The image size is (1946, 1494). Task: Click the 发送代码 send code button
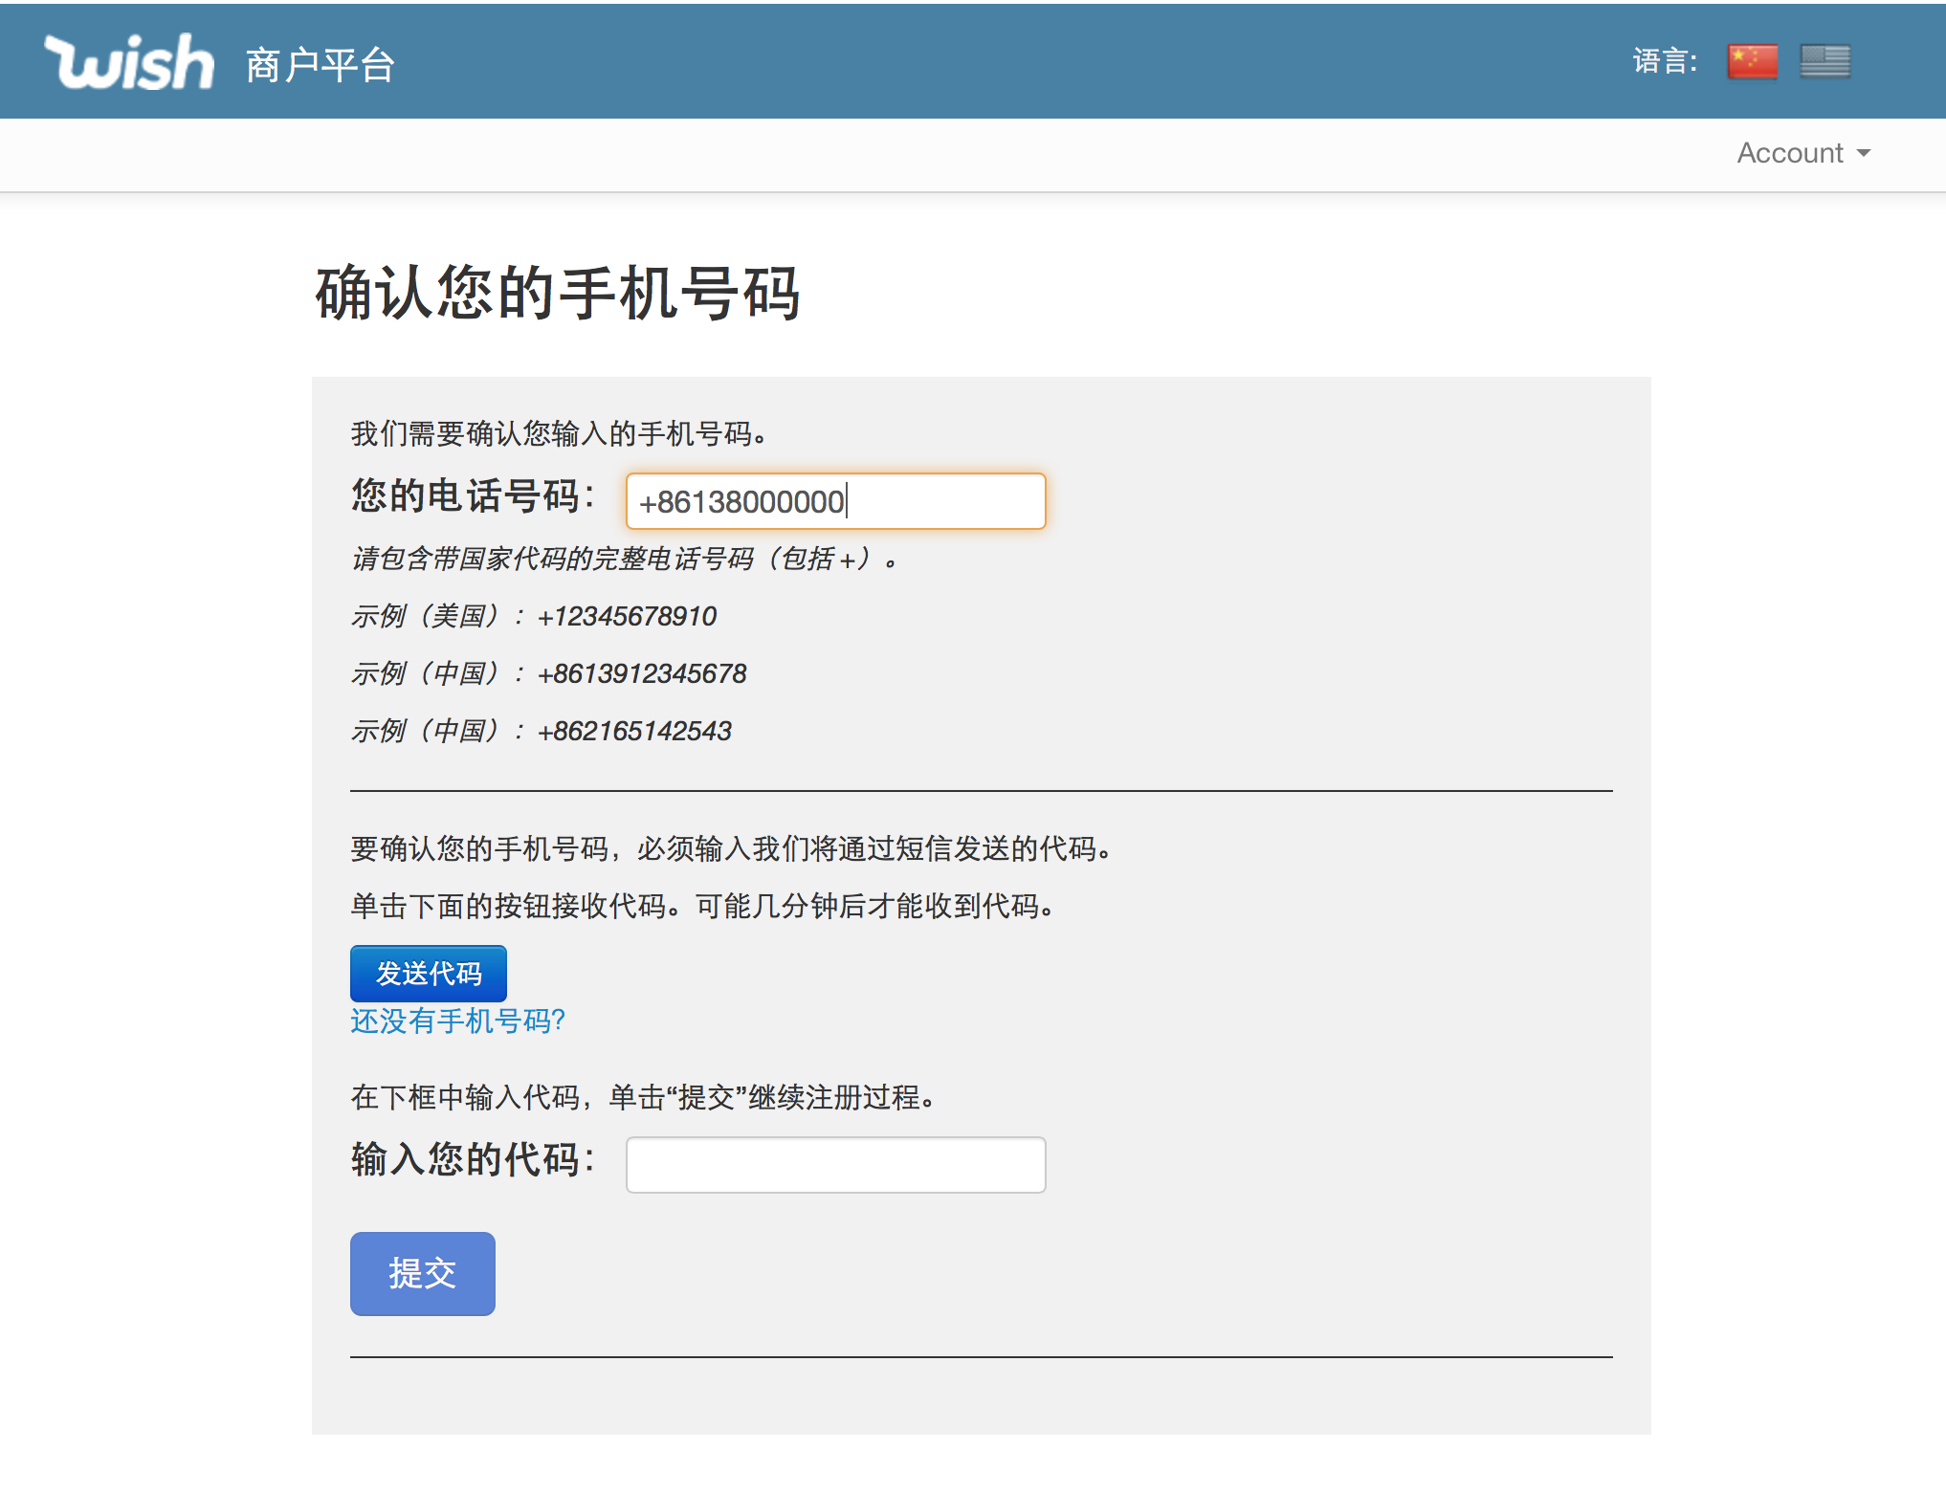(x=428, y=974)
